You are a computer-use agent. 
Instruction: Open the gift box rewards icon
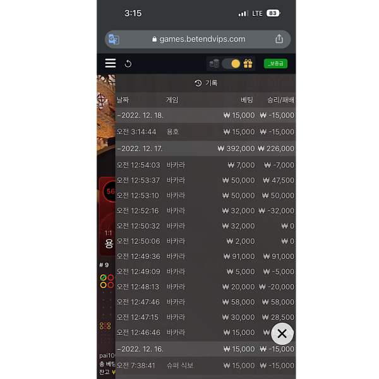click(x=248, y=64)
